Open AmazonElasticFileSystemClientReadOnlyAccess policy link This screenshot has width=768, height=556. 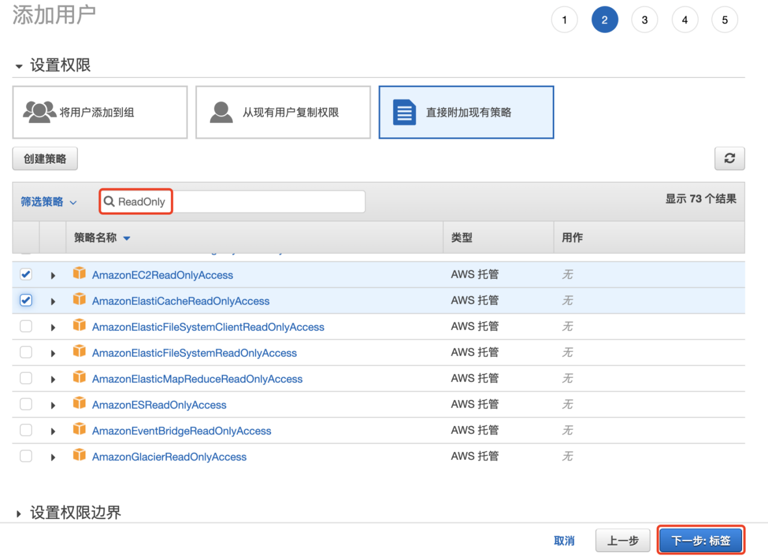pyautogui.click(x=208, y=327)
